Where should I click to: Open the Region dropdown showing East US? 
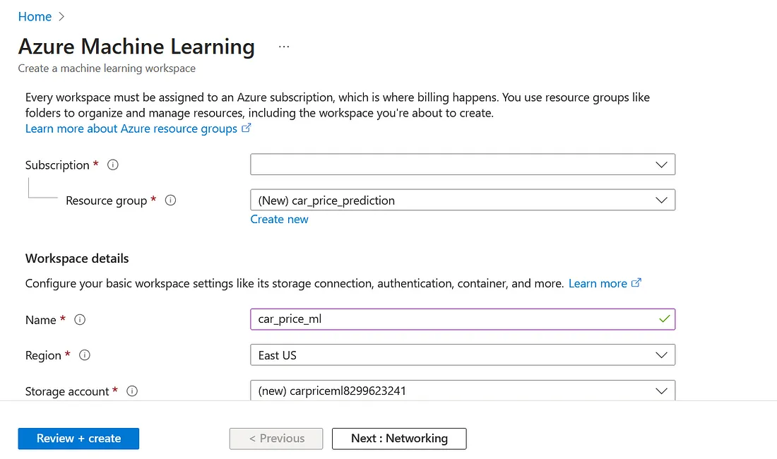click(x=463, y=355)
